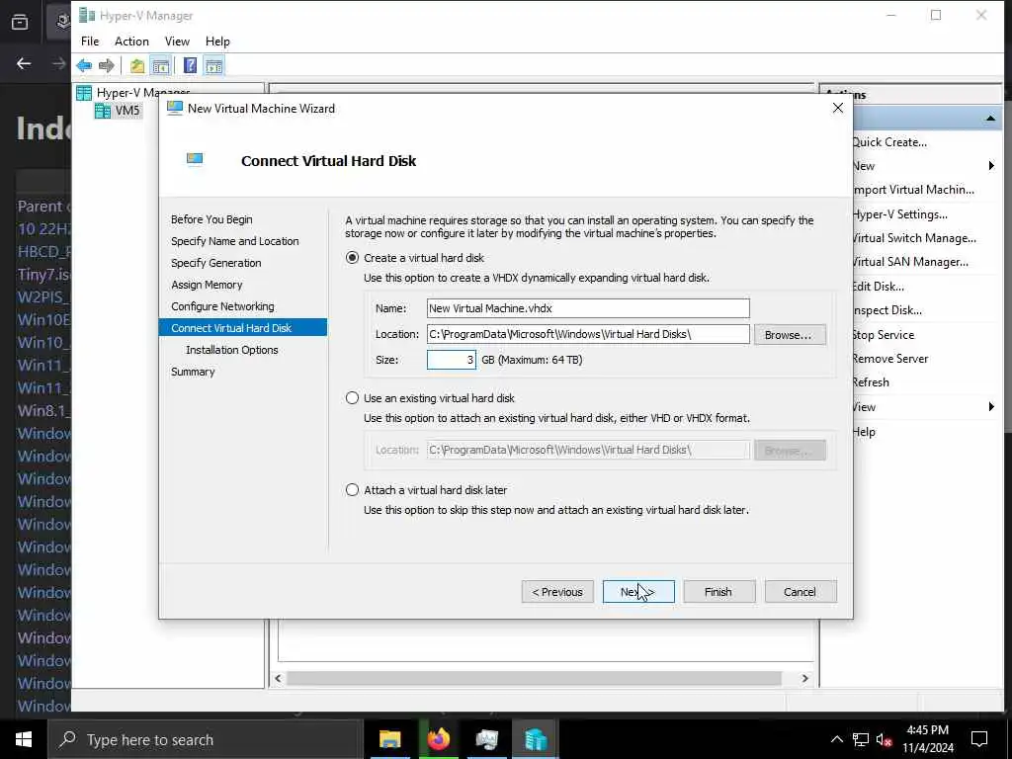Click the virtual hard disk Name field
The height and width of the screenshot is (759, 1012).
tap(588, 308)
